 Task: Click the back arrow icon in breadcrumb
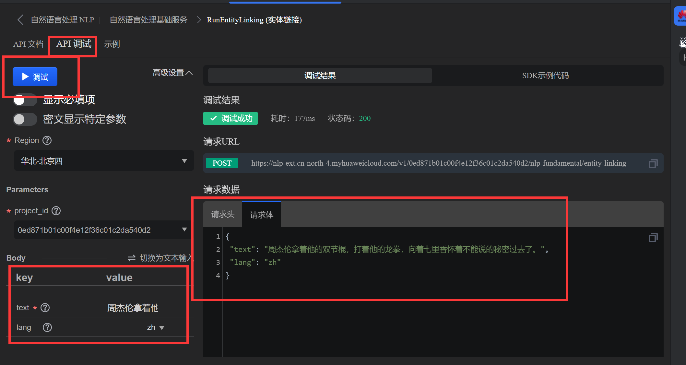[x=20, y=20]
